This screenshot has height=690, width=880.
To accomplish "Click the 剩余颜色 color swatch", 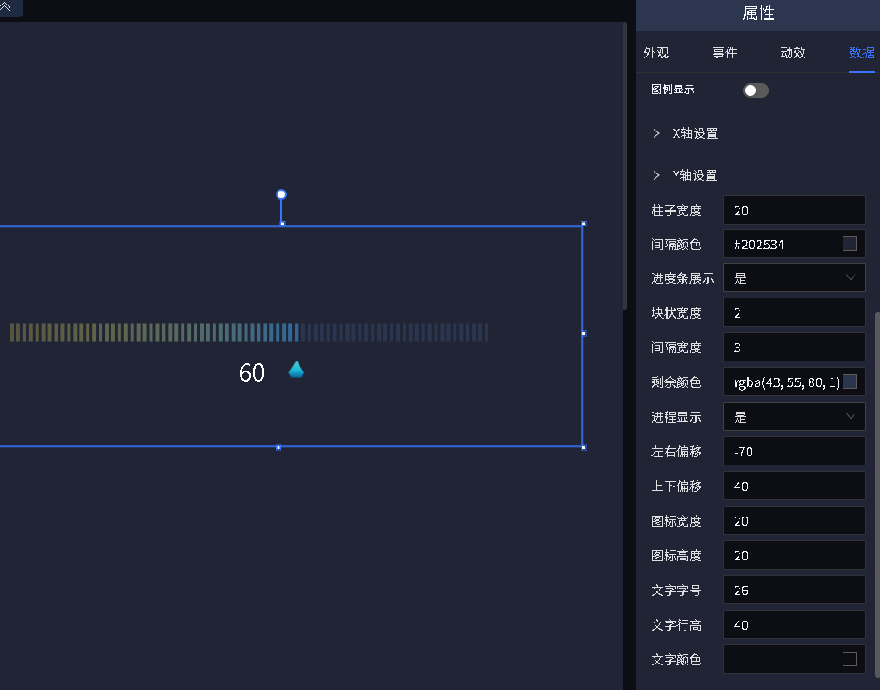I will 850,382.
